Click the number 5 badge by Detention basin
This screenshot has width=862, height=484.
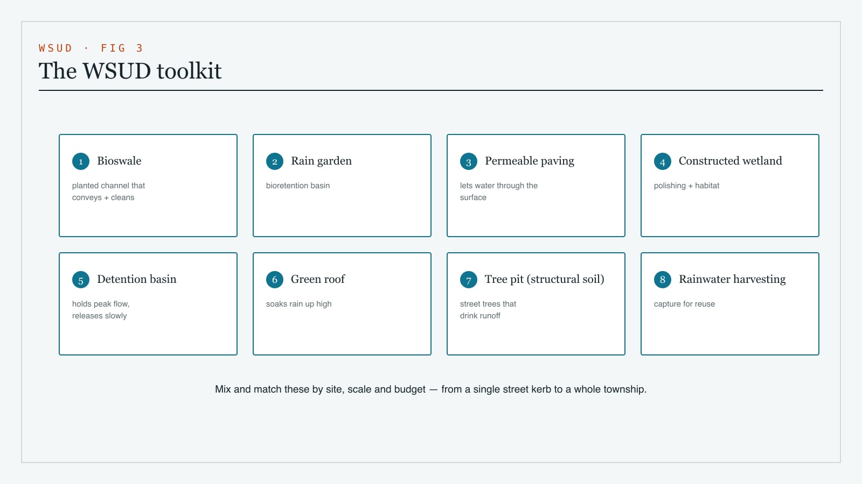pyautogui.click(x=81, y=280)
